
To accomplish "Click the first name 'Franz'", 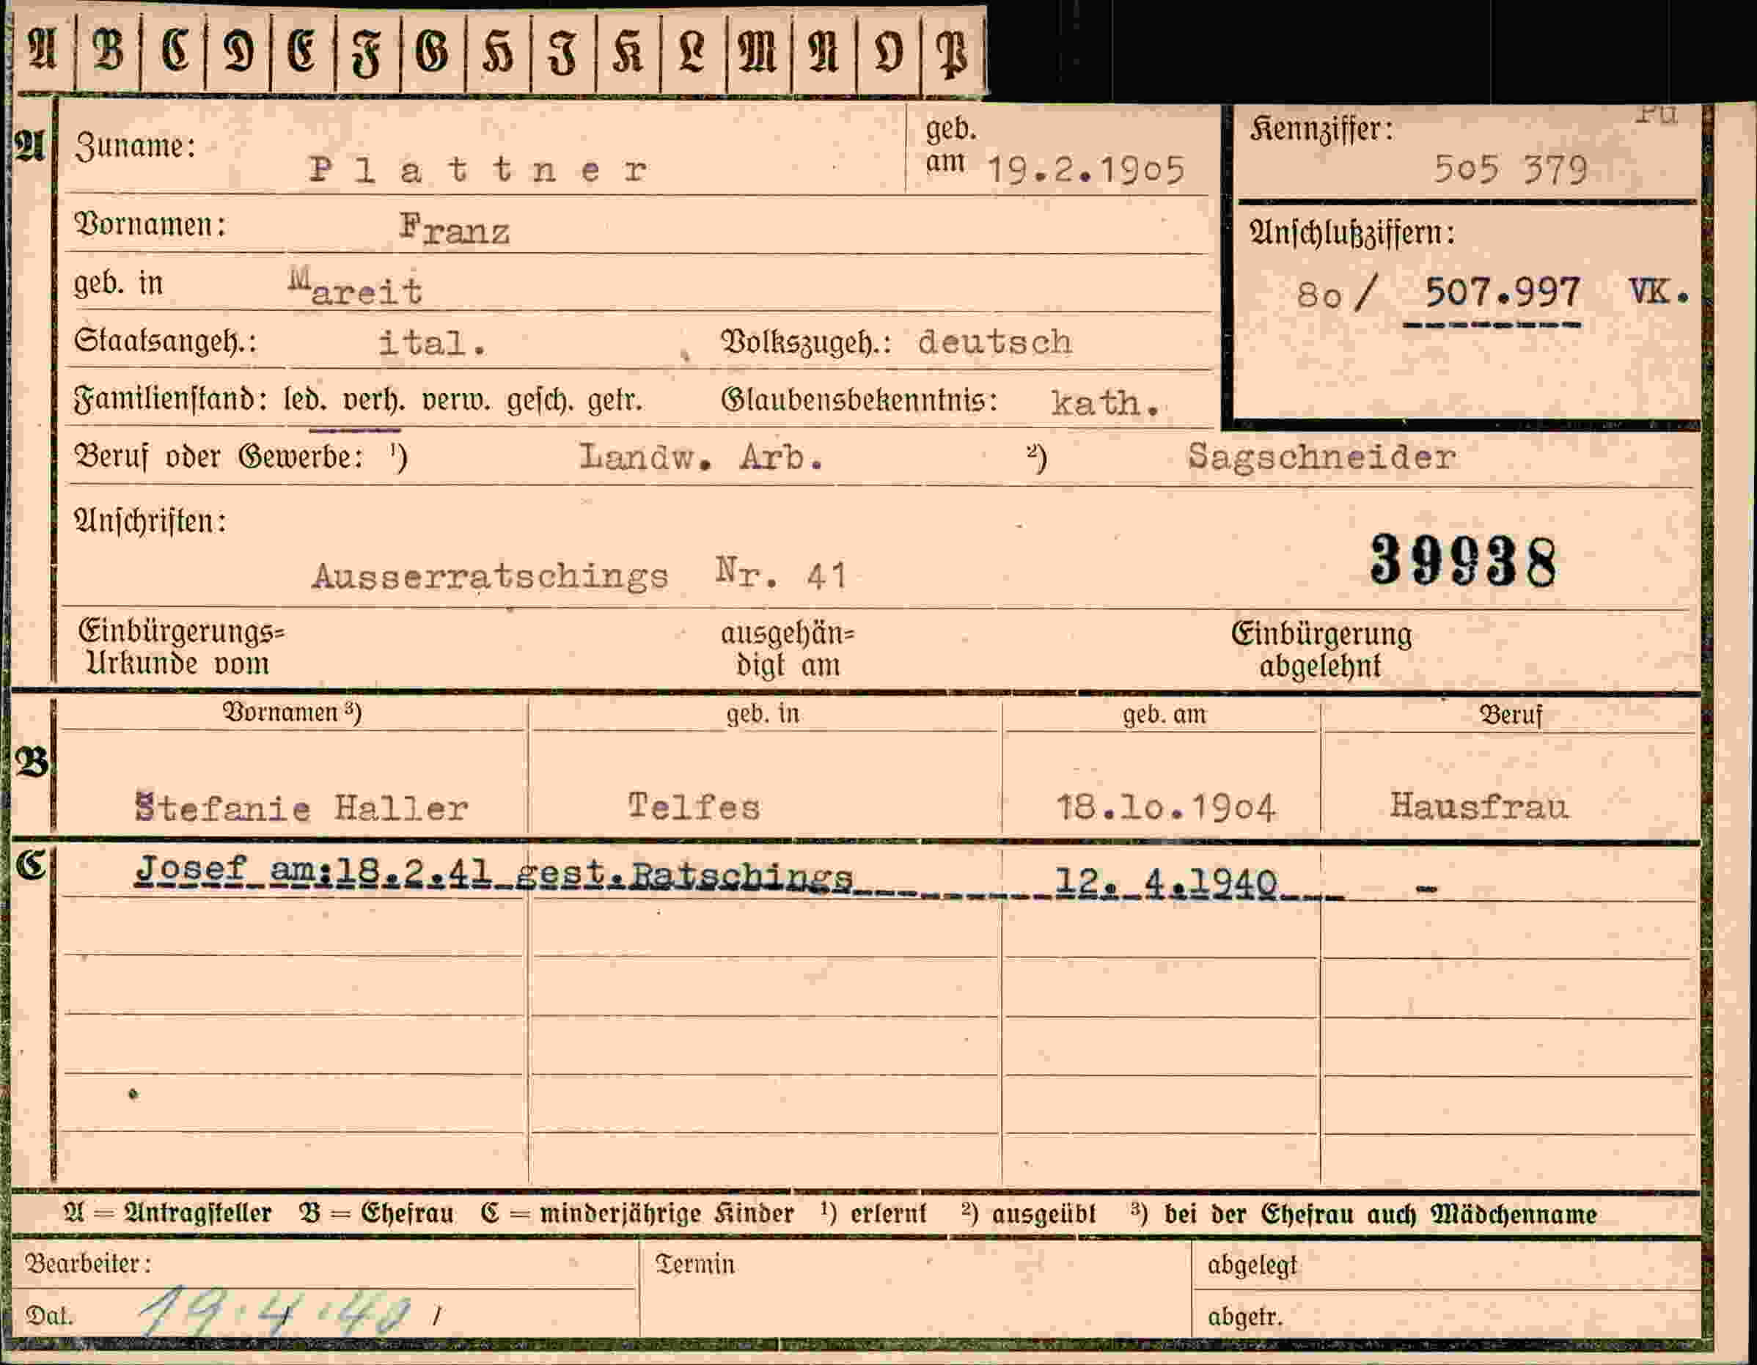I will (x=455, y=229).
